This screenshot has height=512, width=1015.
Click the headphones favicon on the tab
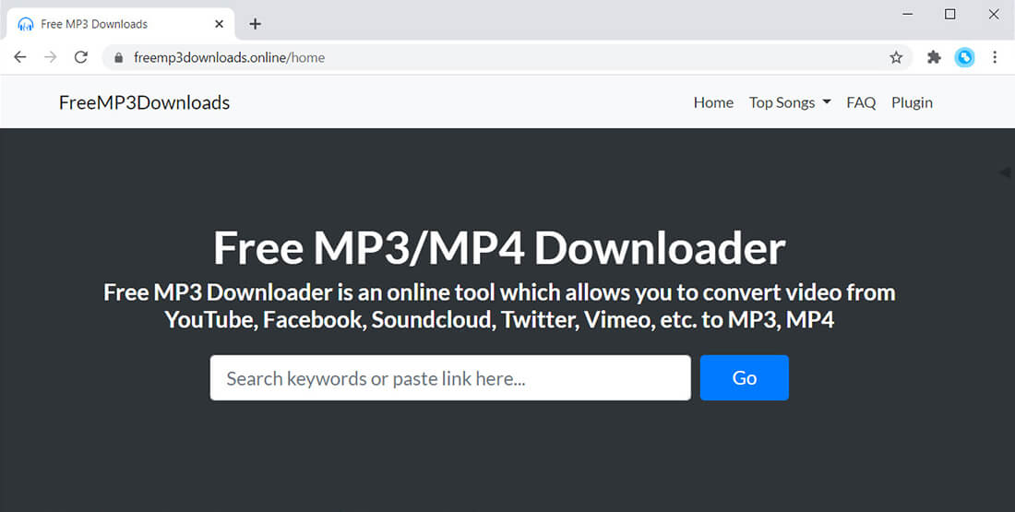(26, 24)
